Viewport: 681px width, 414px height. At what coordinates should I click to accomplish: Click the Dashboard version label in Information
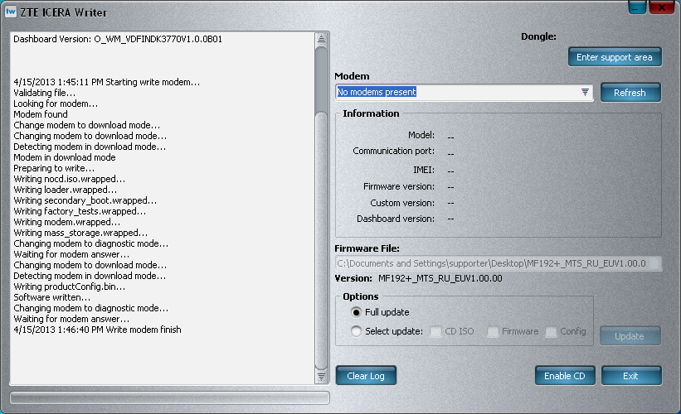pos(396,219)
